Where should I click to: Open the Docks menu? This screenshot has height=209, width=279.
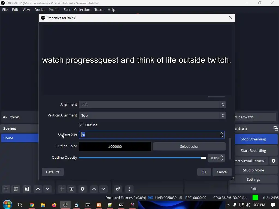point(40,10)
